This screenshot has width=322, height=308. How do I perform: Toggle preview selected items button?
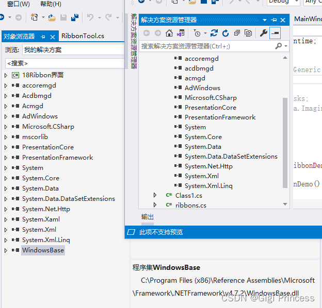pyautogui.click(x=275, y=33)
